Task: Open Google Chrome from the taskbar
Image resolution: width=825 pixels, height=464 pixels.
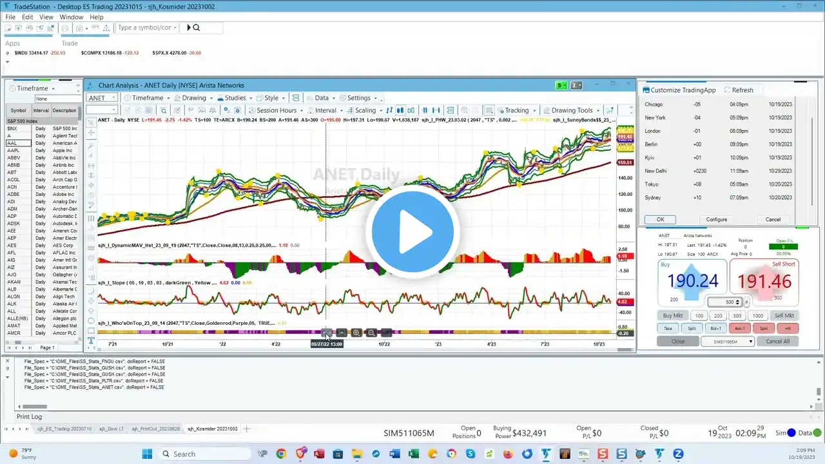Action: 281,454
